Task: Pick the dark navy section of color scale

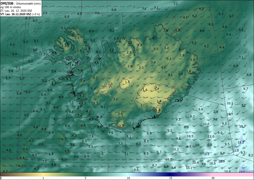Action: [169, 174]
